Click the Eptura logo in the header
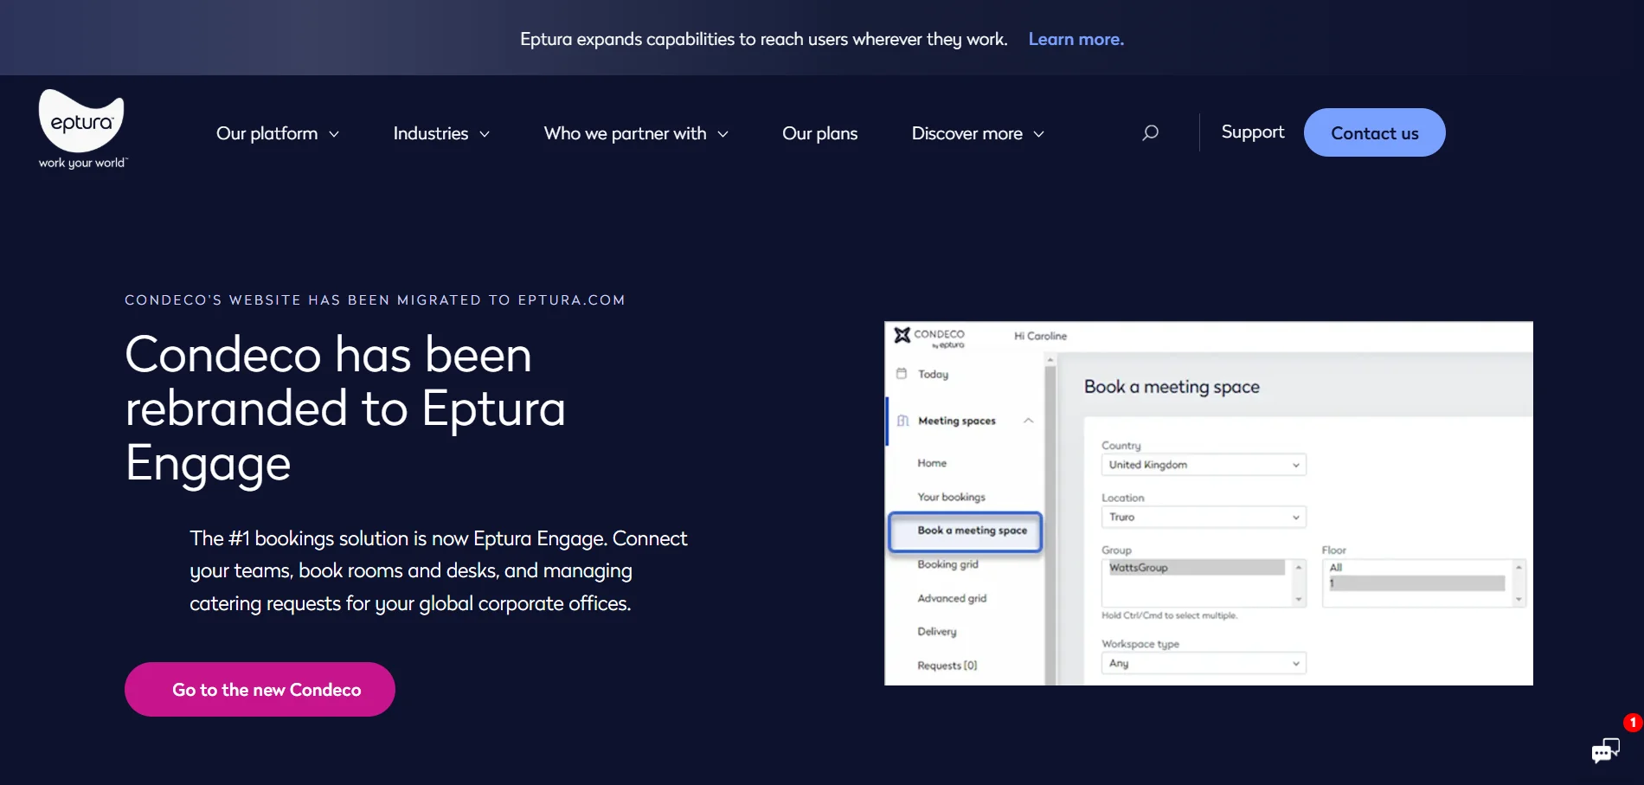The image size is (1644, 785). click(x=80, y=128)
